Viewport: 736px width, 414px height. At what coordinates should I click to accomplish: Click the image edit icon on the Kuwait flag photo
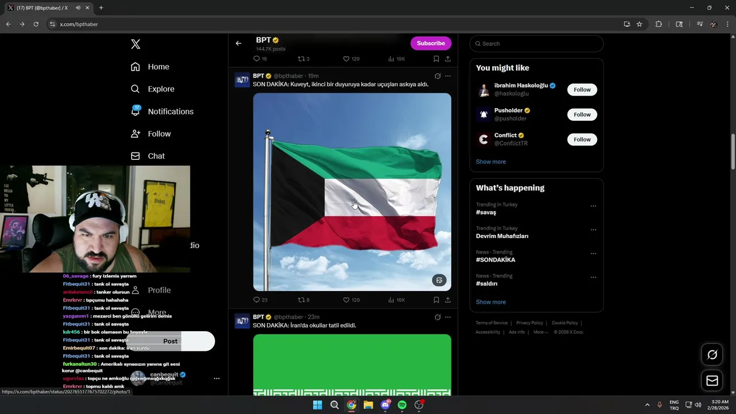pyautogui.click(x=439, y=280)
